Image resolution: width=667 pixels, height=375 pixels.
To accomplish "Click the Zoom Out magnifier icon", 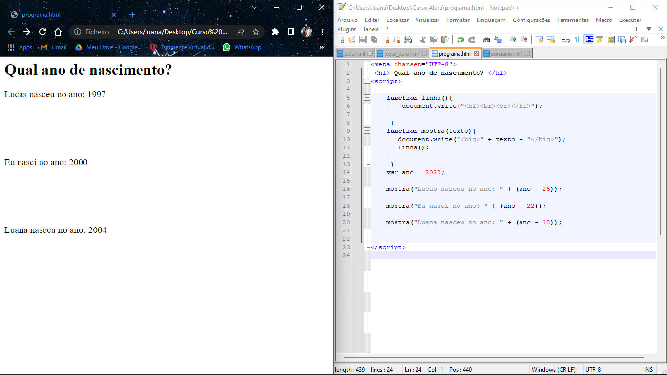I will pos(524,40).
